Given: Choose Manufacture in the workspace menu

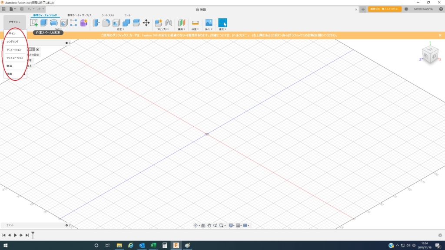Looking at the screenshot, I should click(15, 66).
